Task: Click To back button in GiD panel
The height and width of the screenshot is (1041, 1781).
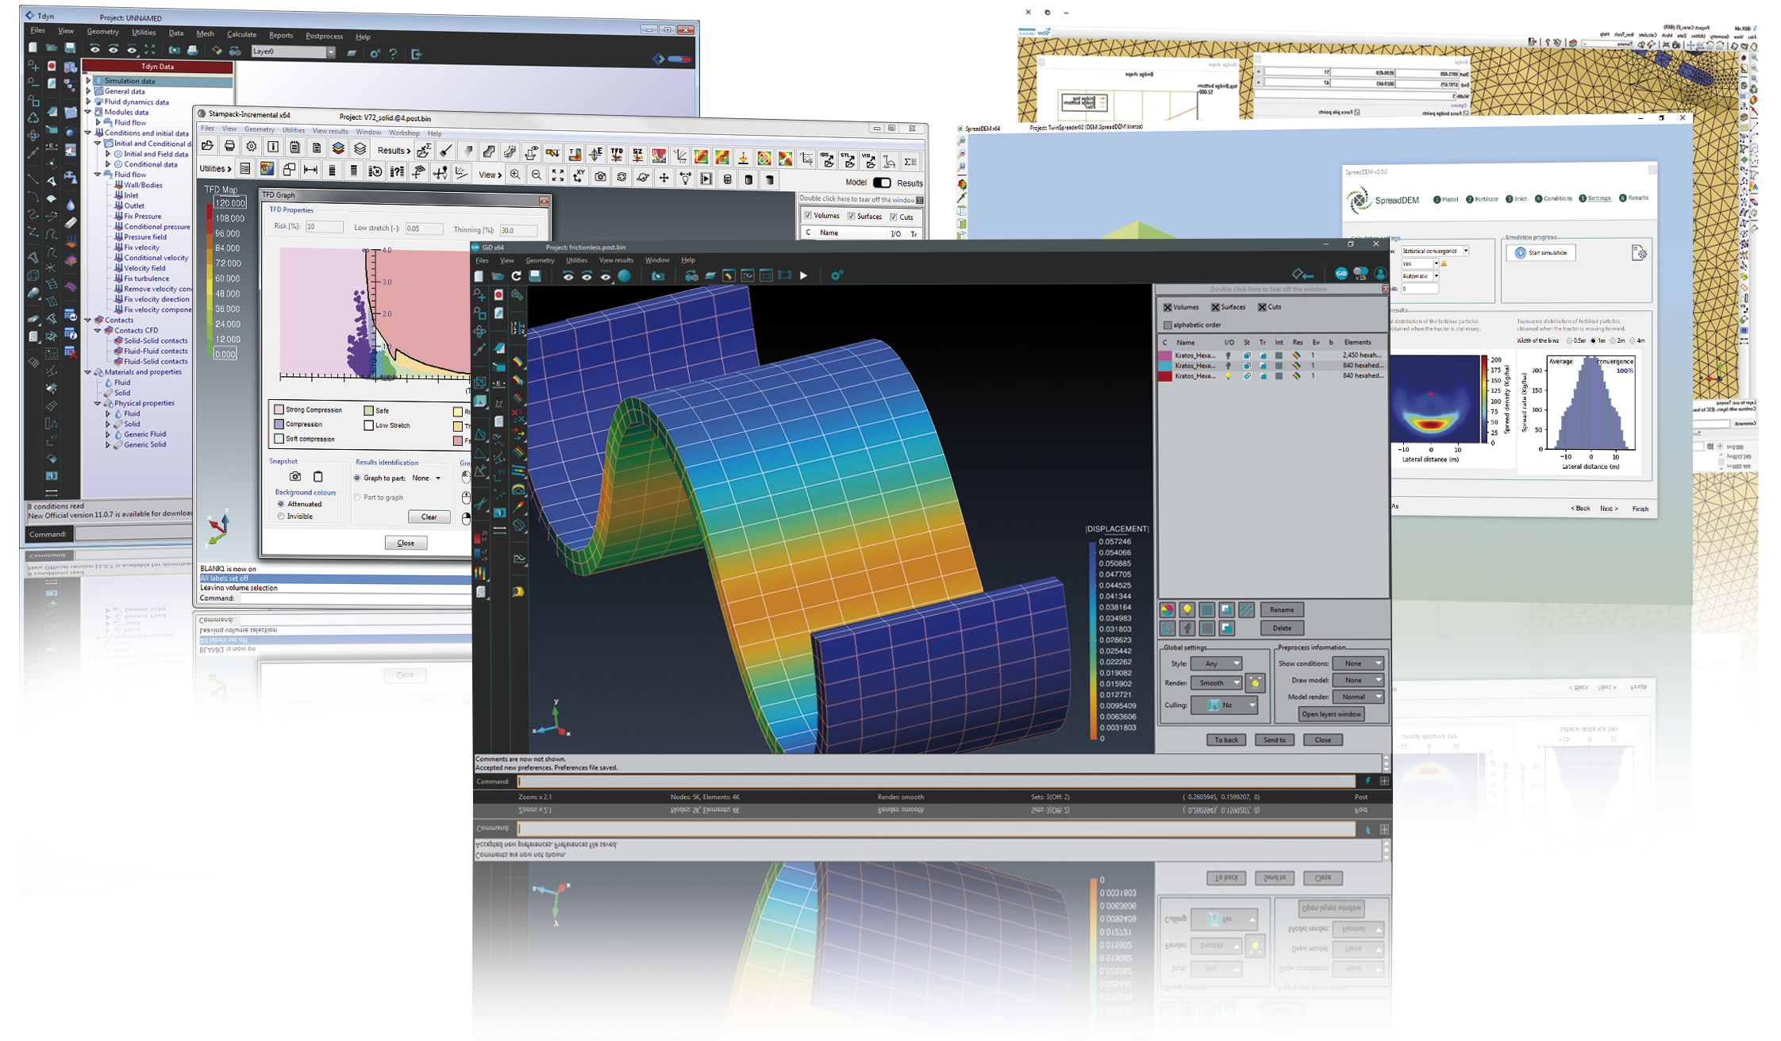Action: [1226, 739]
